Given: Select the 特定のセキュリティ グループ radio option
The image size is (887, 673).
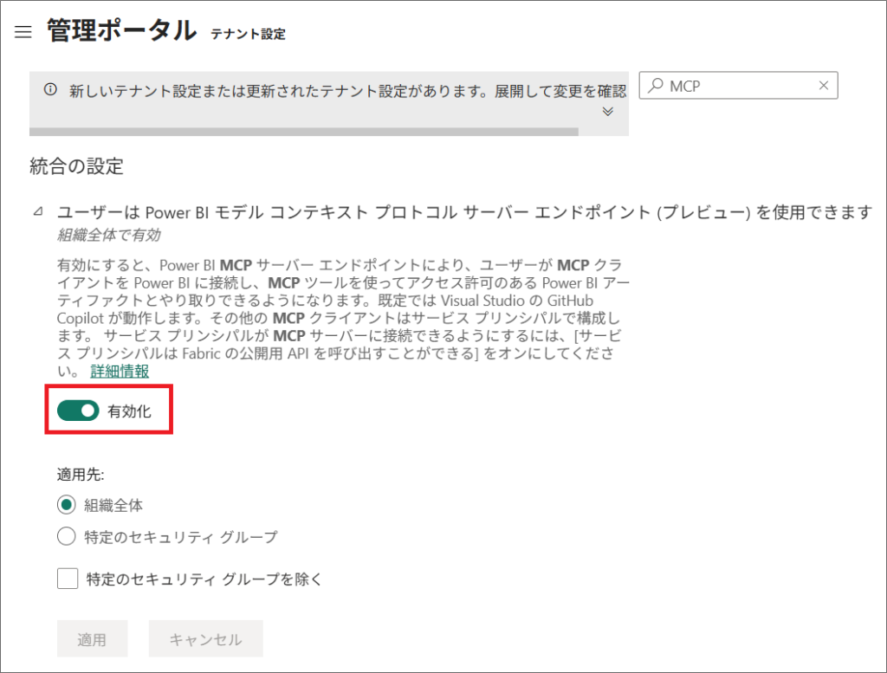Looking at the screenshot, I should pyautogui.click(x=66, y=536).
